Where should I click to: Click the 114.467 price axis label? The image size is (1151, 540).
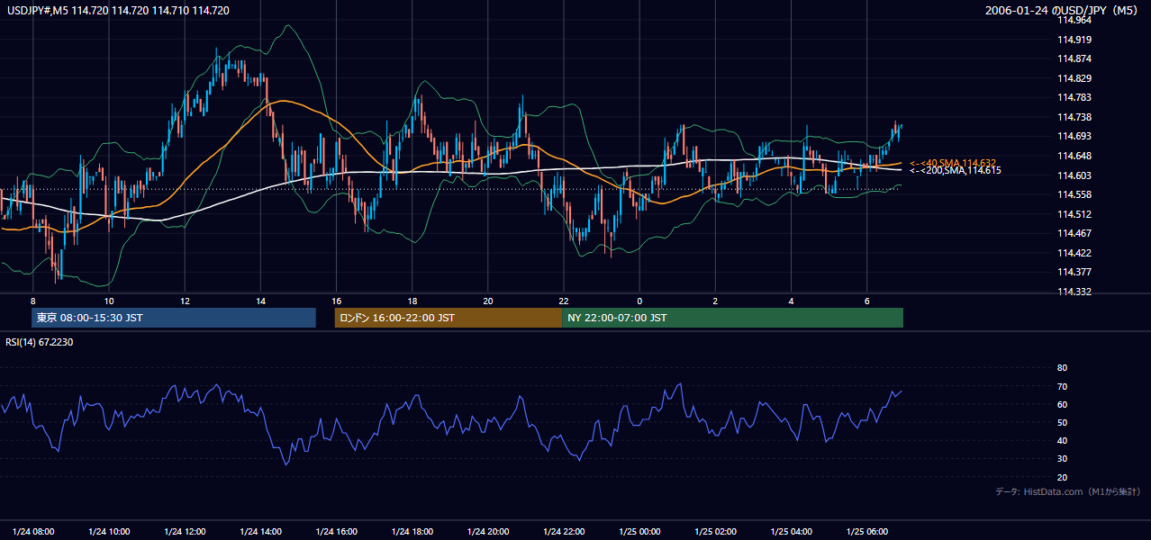click(x=1074, y=233)
